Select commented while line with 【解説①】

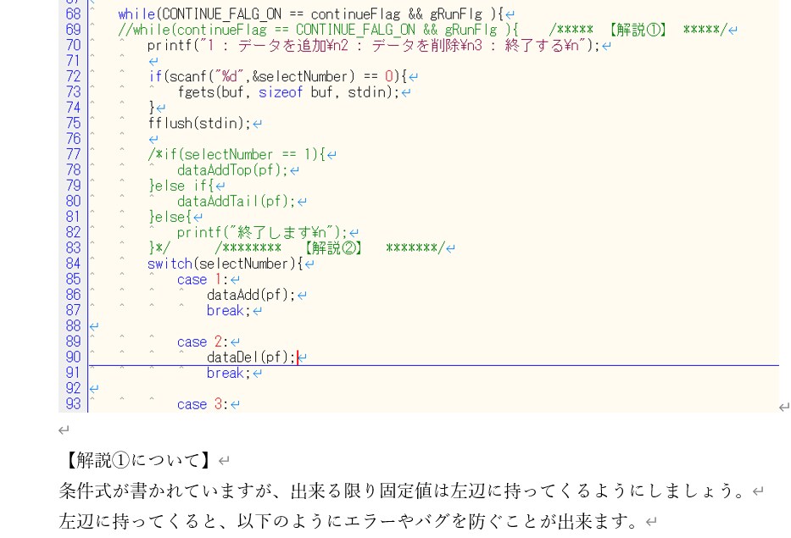(x=421, y=30)
